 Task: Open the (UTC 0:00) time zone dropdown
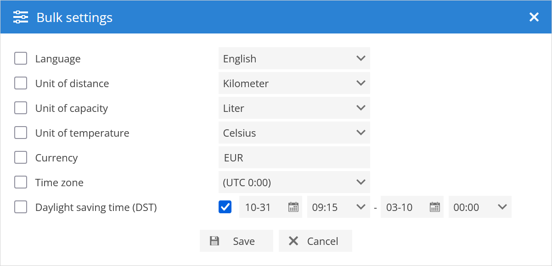click(294, 183)
